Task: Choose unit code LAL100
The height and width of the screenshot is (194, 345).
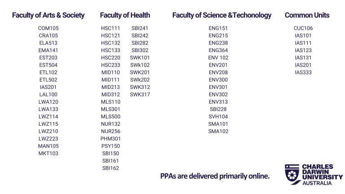Action: click(x=48, y=95)
